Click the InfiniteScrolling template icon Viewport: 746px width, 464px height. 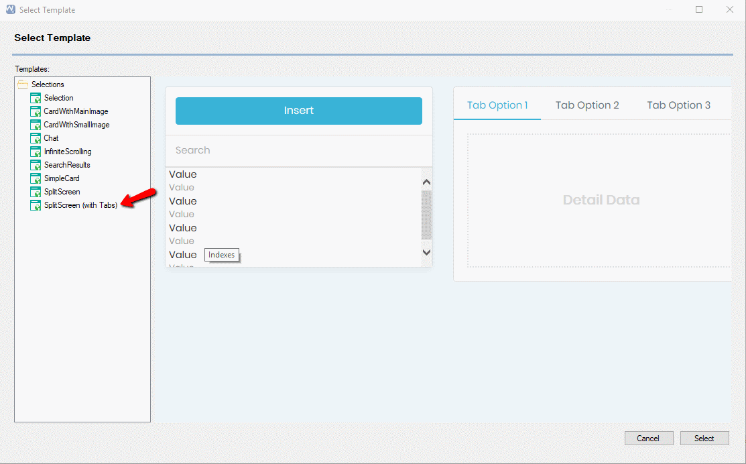point(36,152)
